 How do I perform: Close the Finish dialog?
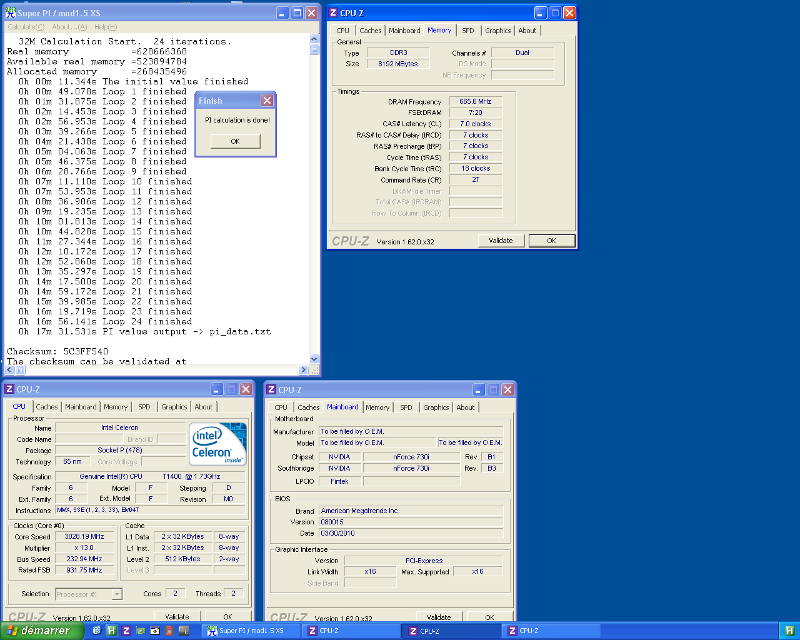point(267,100)
